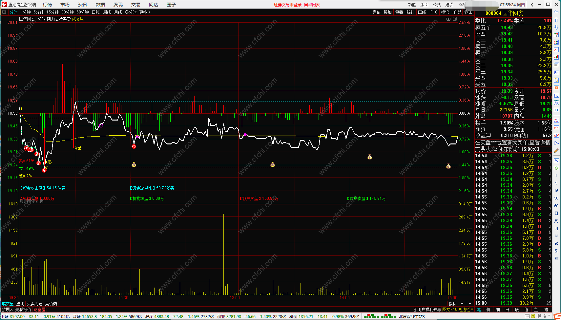Click the blue left-arrow sidebar icon
This screenshot has height=320, width=561.
pos(556,12)
